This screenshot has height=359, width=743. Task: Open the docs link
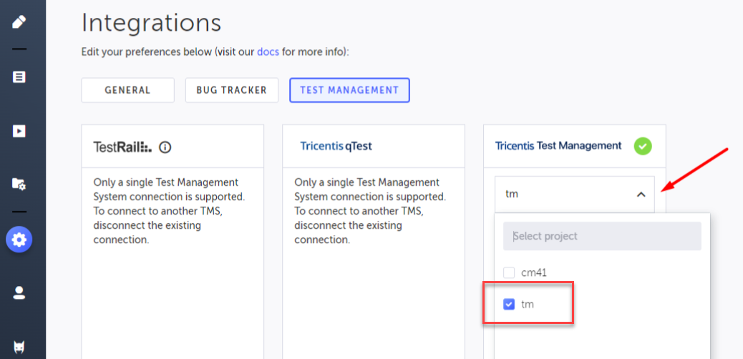268,52
